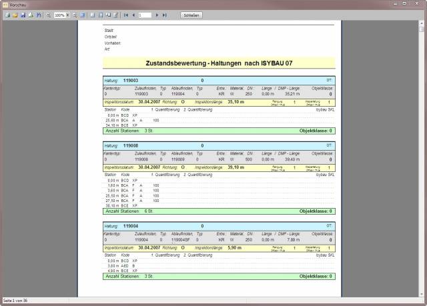Click the DN value 500
This screenshot has width=427, height=306.
tap(249, 159)
